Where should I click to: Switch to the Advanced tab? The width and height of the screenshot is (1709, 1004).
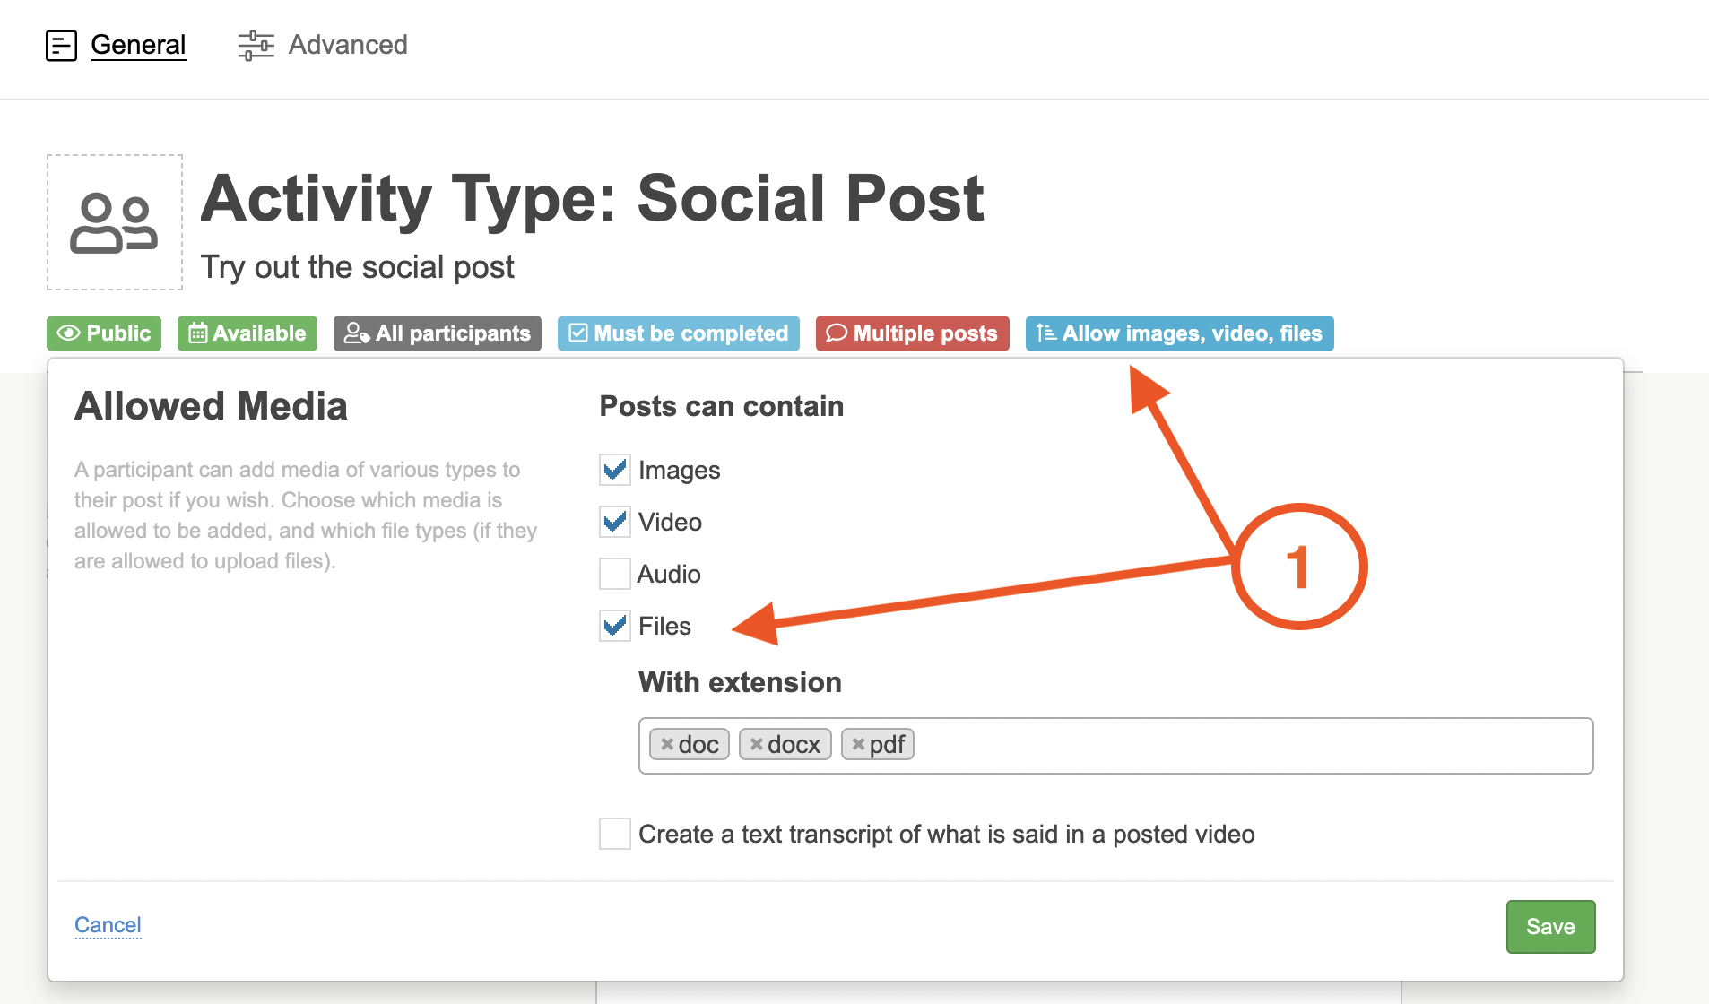tap(347, 45)
